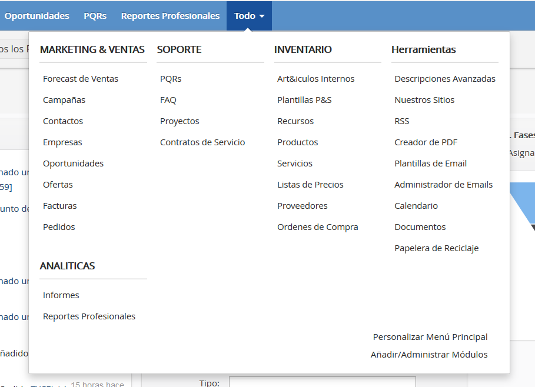Open the Calendario tool

coord(416,206)
